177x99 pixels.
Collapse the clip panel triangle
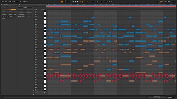click(x=3, y=4)
